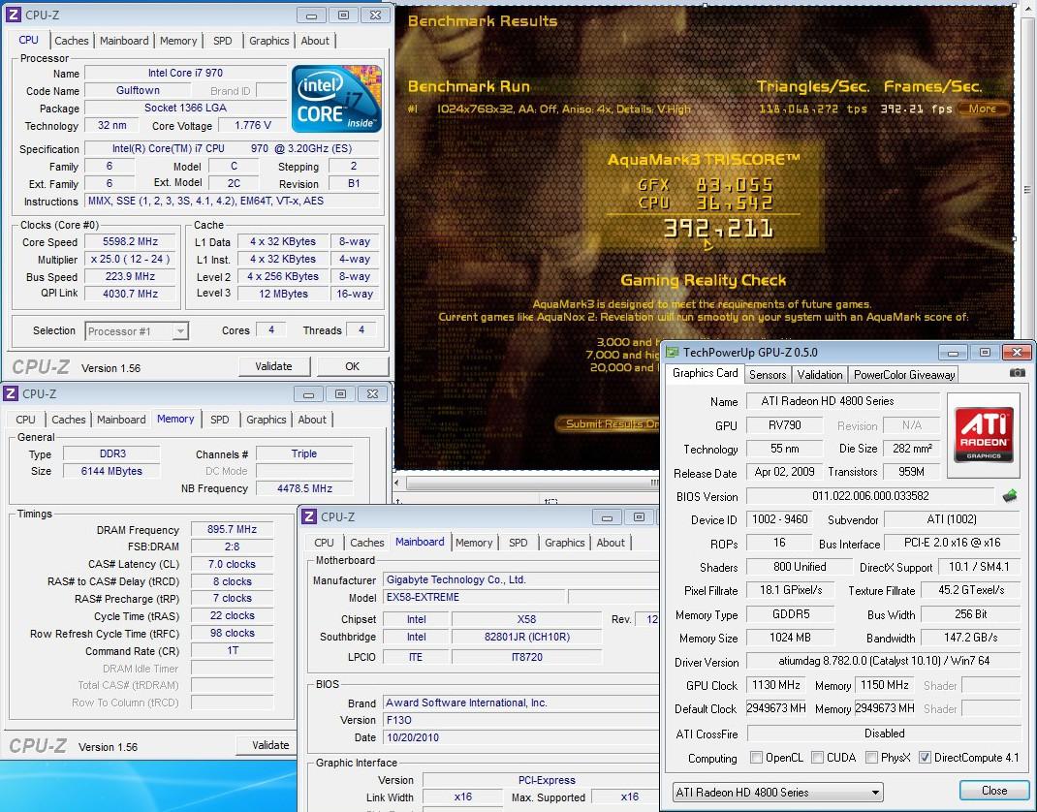Click the ATI Radeon Graphics logo
The image size is (1037, 812).
click(x=984, y=434)
